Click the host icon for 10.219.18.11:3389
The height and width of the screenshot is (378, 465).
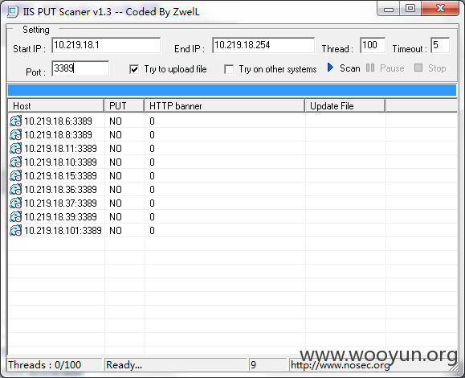coord(16,149)
